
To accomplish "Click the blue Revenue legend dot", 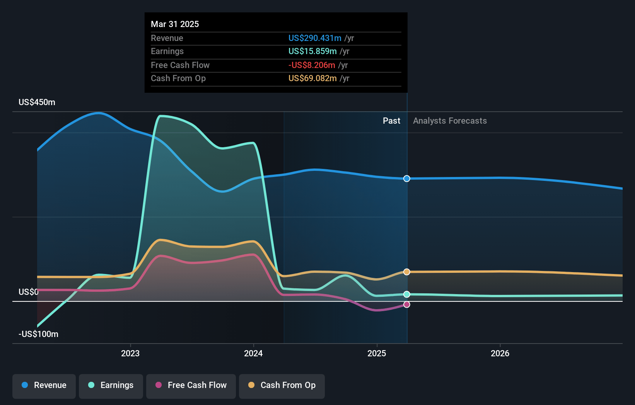I will coord(25,385).
